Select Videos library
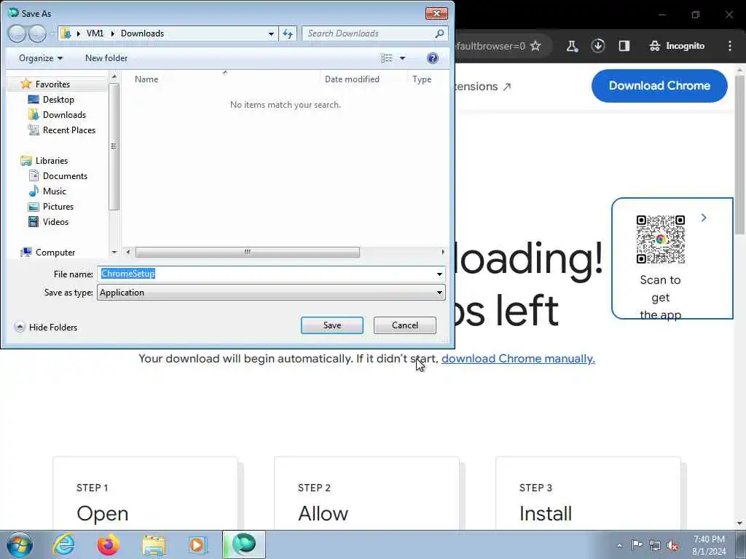The width and height of the screenshot is (746, 559). point(55,221)
